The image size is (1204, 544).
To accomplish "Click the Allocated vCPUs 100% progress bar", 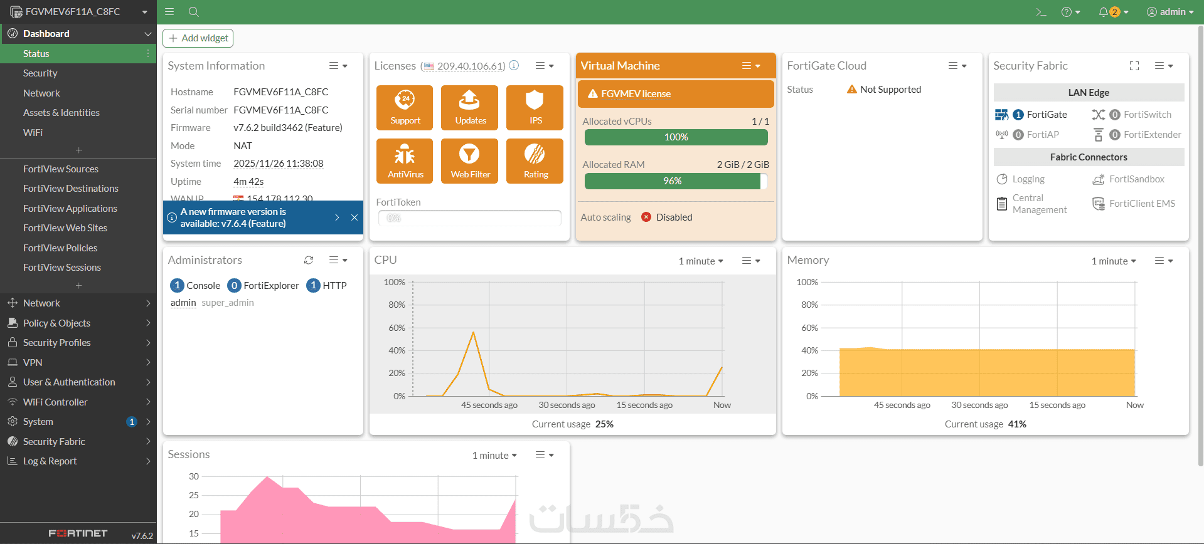I will click(676, 137).
